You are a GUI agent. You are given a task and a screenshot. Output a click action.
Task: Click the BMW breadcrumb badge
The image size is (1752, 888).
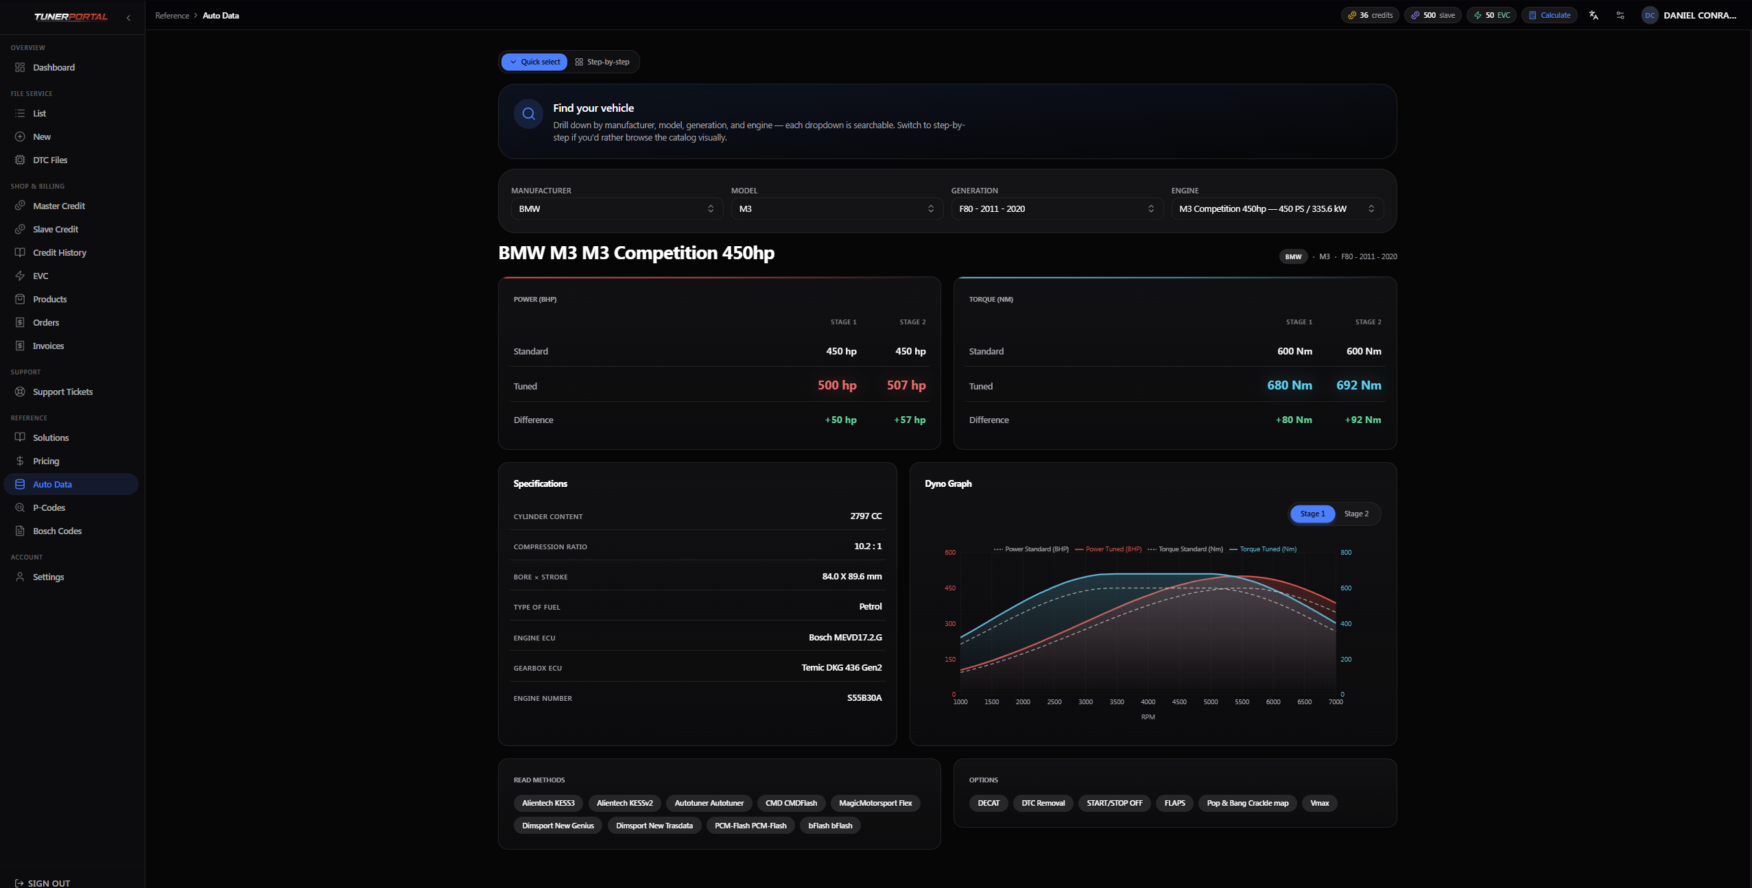1293,256
